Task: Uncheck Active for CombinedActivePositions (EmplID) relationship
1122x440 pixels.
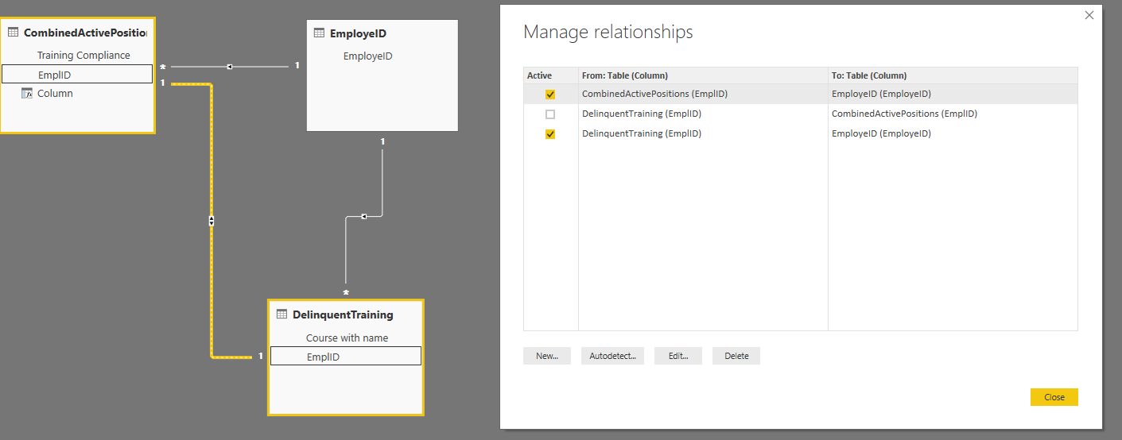Action: [550, 95]
